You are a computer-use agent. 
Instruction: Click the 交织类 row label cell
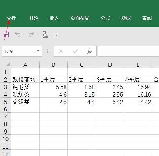coord(25,102)
